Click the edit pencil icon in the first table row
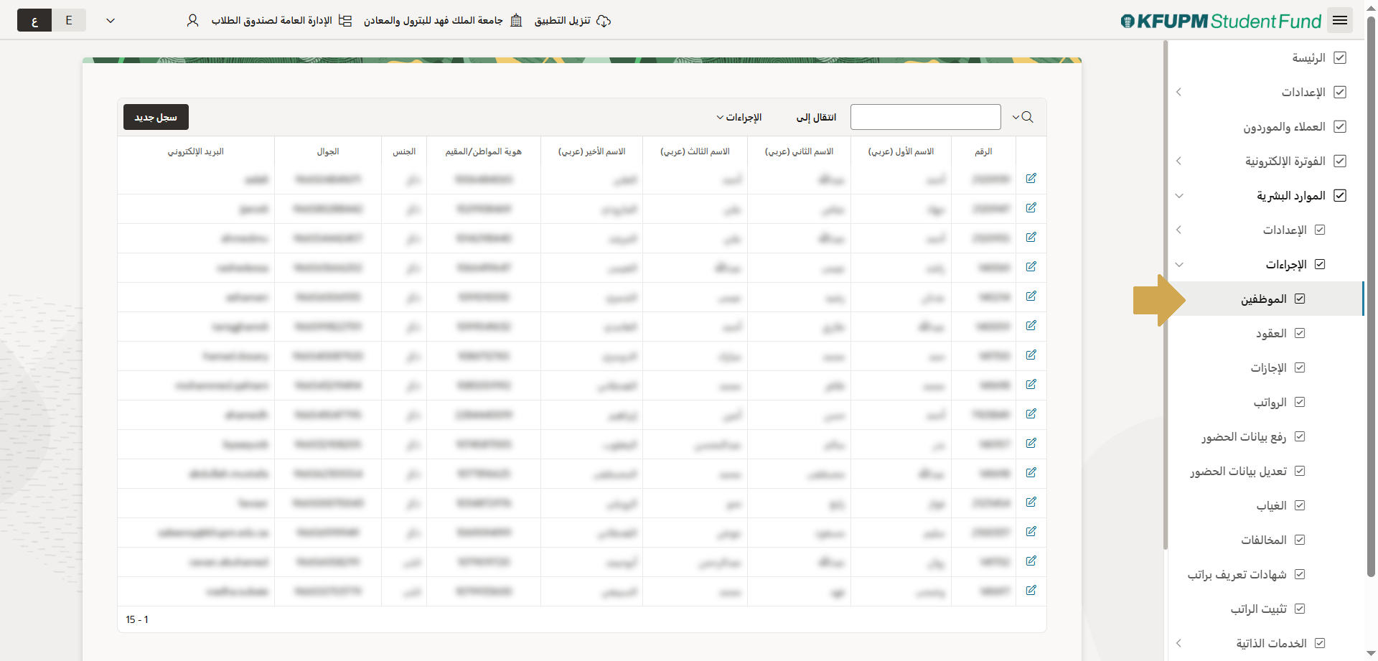Image resolution: width=1378 pixels, height=661 pixels. [x=1031, y=178]
